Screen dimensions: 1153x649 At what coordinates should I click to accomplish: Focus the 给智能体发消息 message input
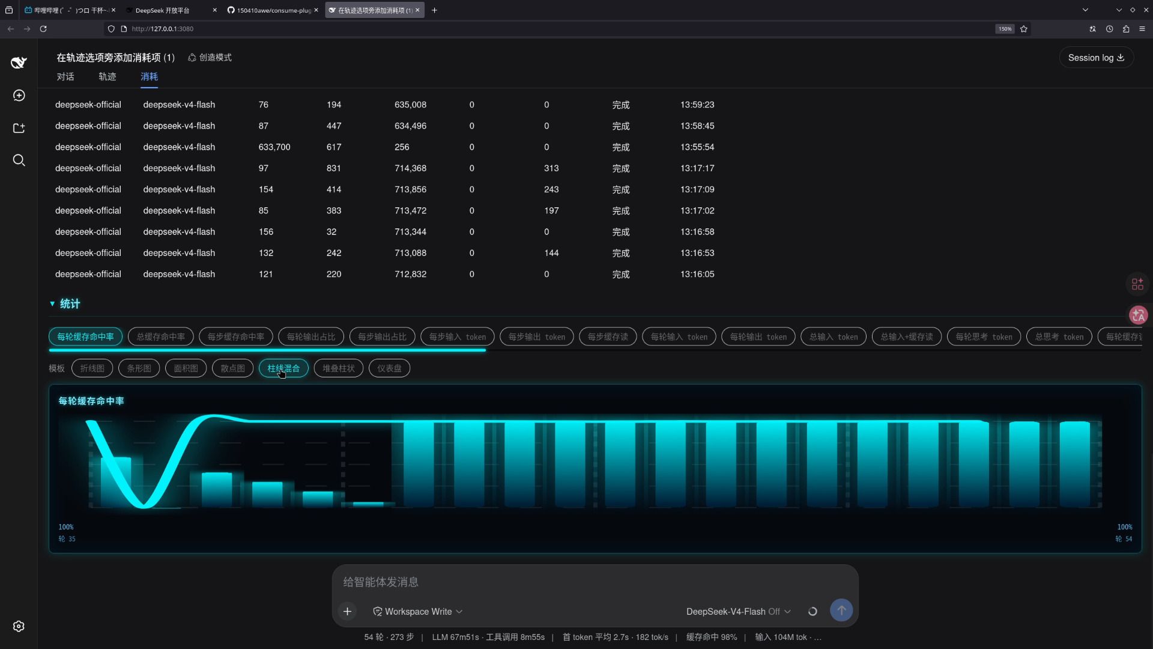point(595,582)
